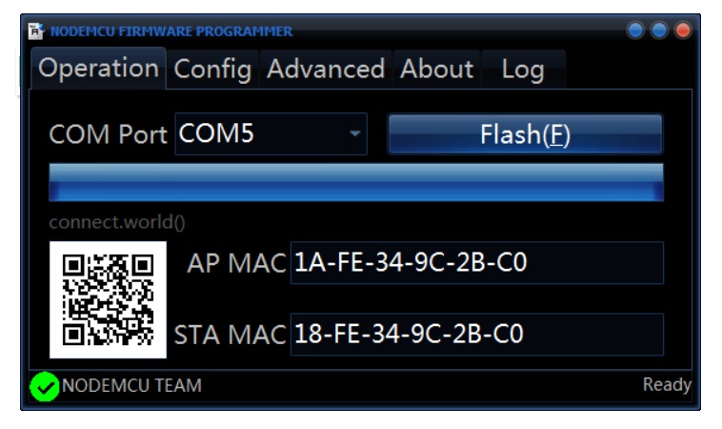Maximize the firmware programmer window
Screen dimensions: 722x429
tap(659, 31)
